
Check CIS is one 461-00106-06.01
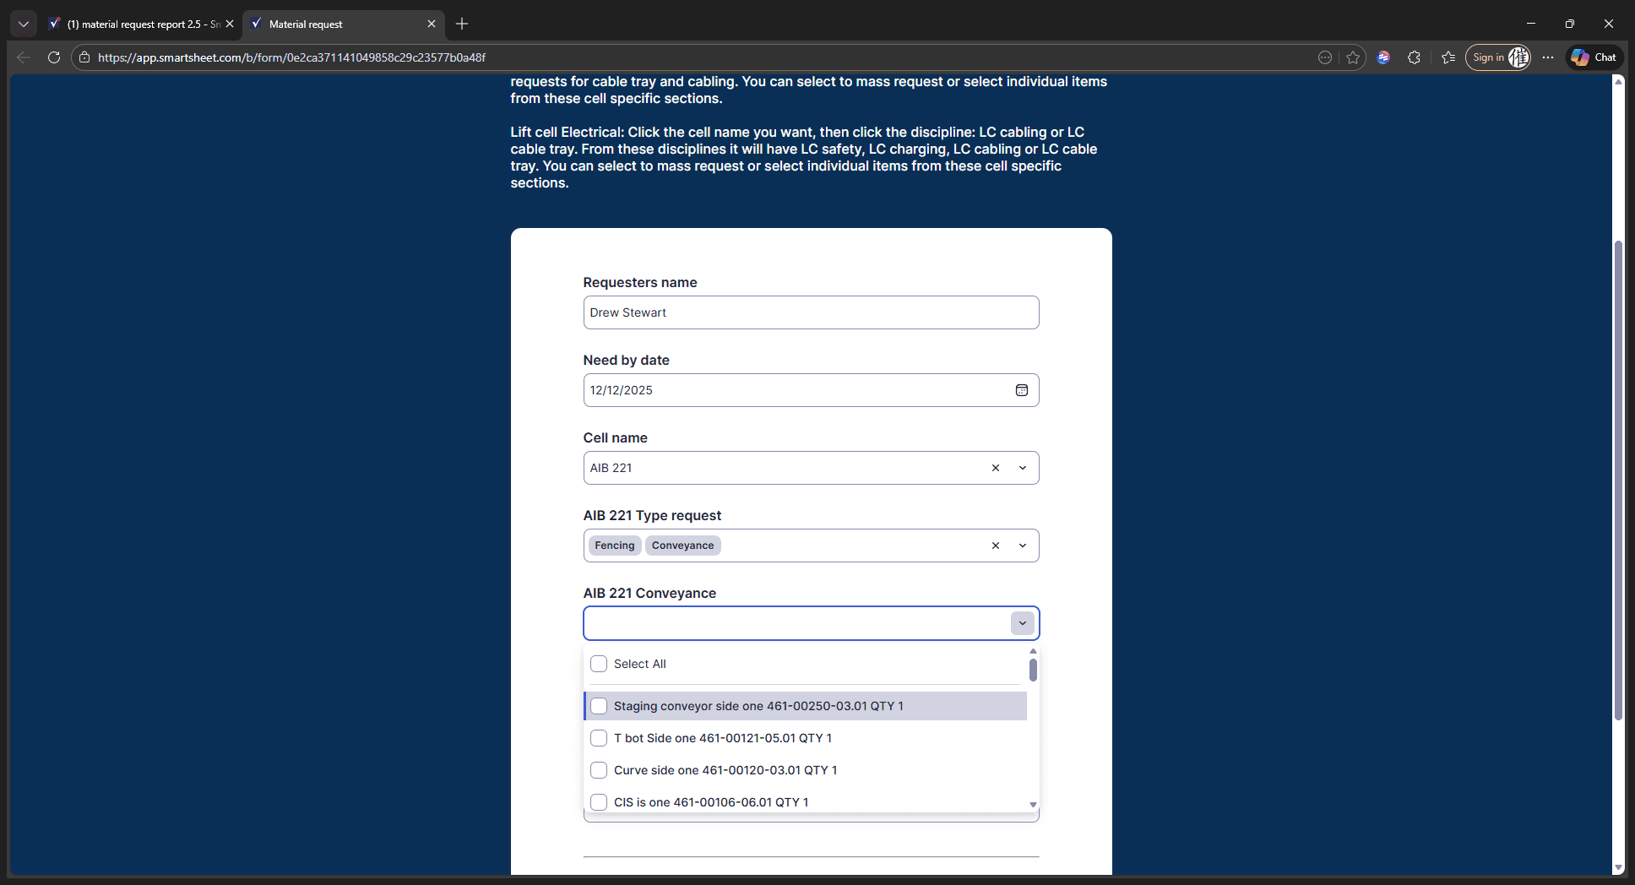(x=599, y=802)
